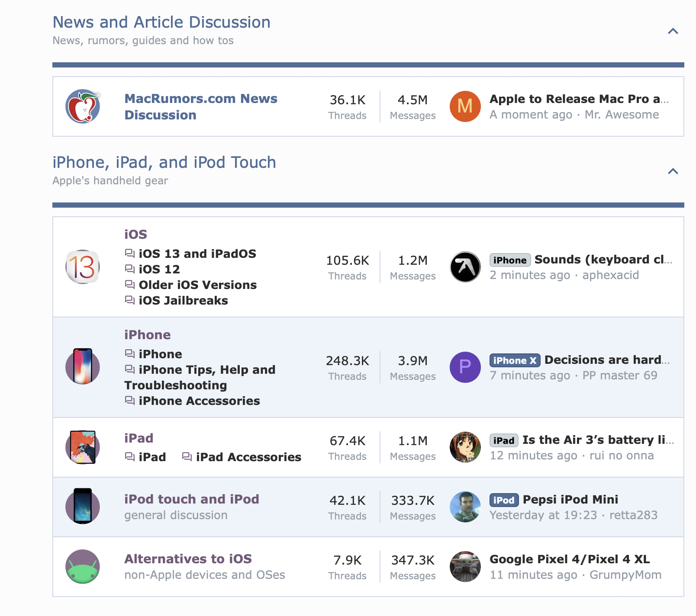The image size is (696, 616).
Task: Go to iPhone Accessories subforum
Action: [199, 401]
